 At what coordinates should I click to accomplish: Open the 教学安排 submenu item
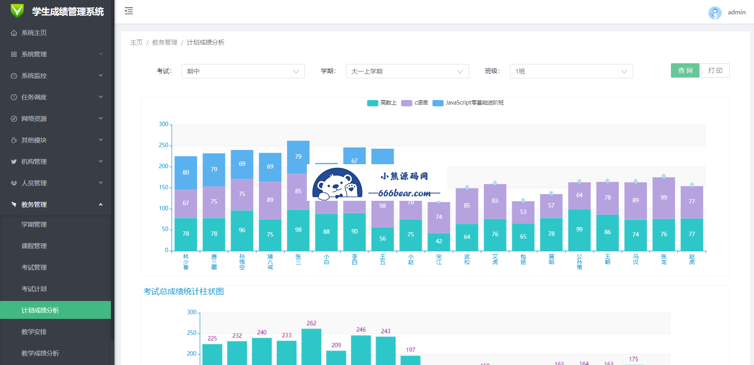[x=56, y=332]
